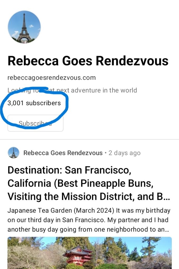The width and height of the screenshot is (179, 269).
Task: Click the "California (Best Pineapple Buns" title line
Action: point(80,183)
